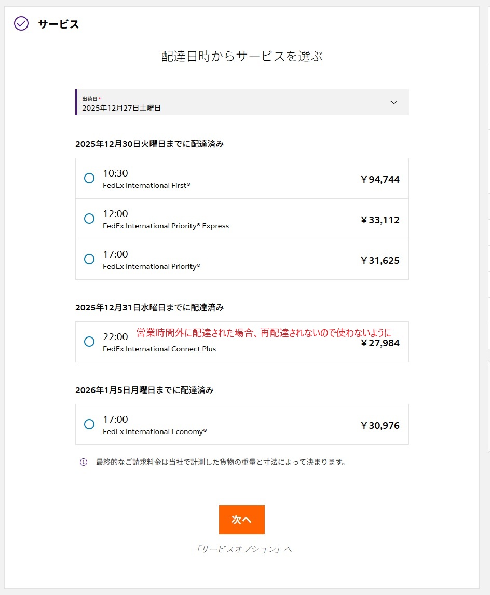490x595 pixels.
Task: Click the 配達日時からサービスを選ぶ title
Action: pos(242,57)
